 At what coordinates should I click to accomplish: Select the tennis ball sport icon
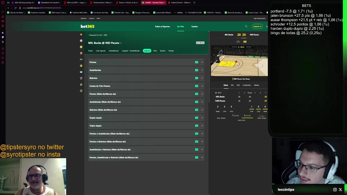click(x=81, y=47)
